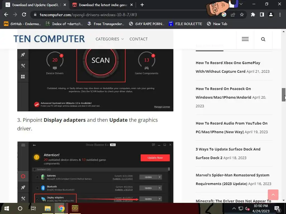
Task: Click the red scan circle icon in lower sidebar
Action: tap(23, 176)
